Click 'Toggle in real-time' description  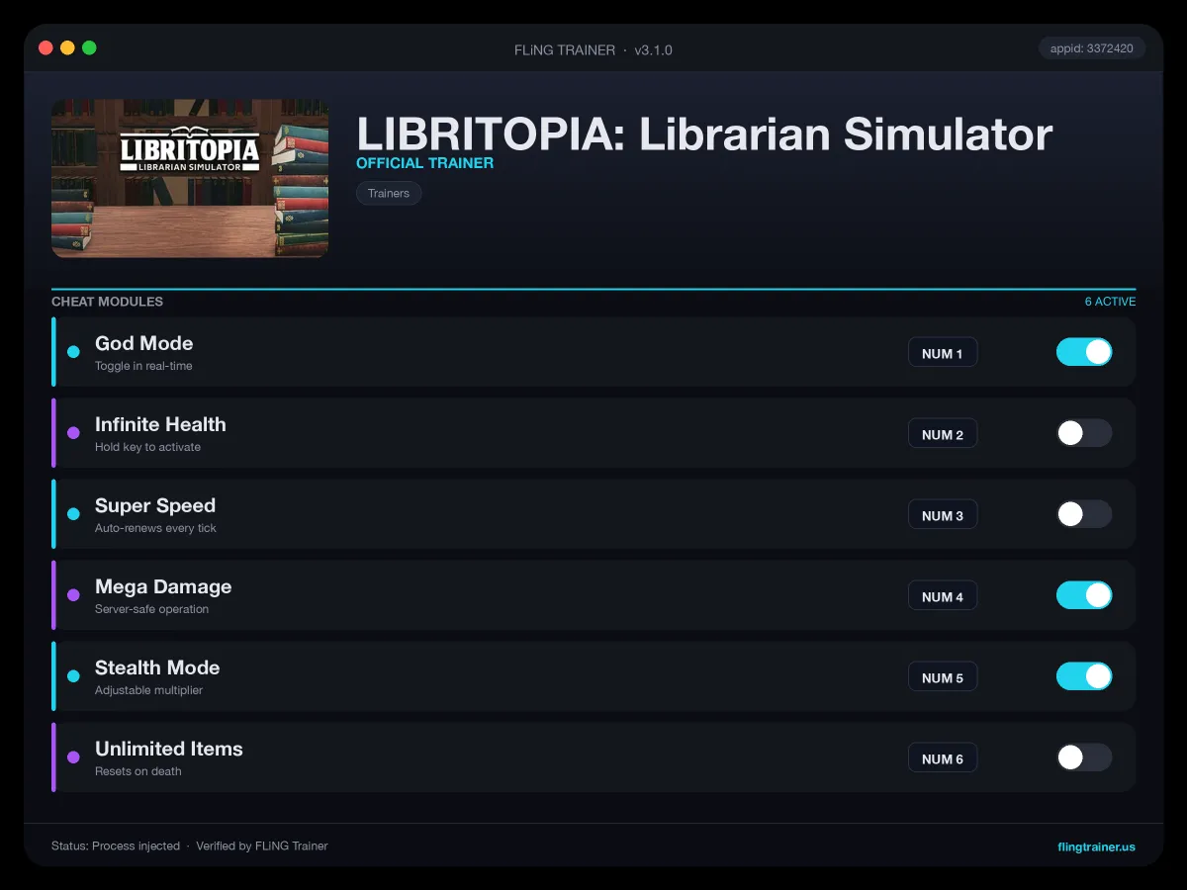(x=143, y=366)
